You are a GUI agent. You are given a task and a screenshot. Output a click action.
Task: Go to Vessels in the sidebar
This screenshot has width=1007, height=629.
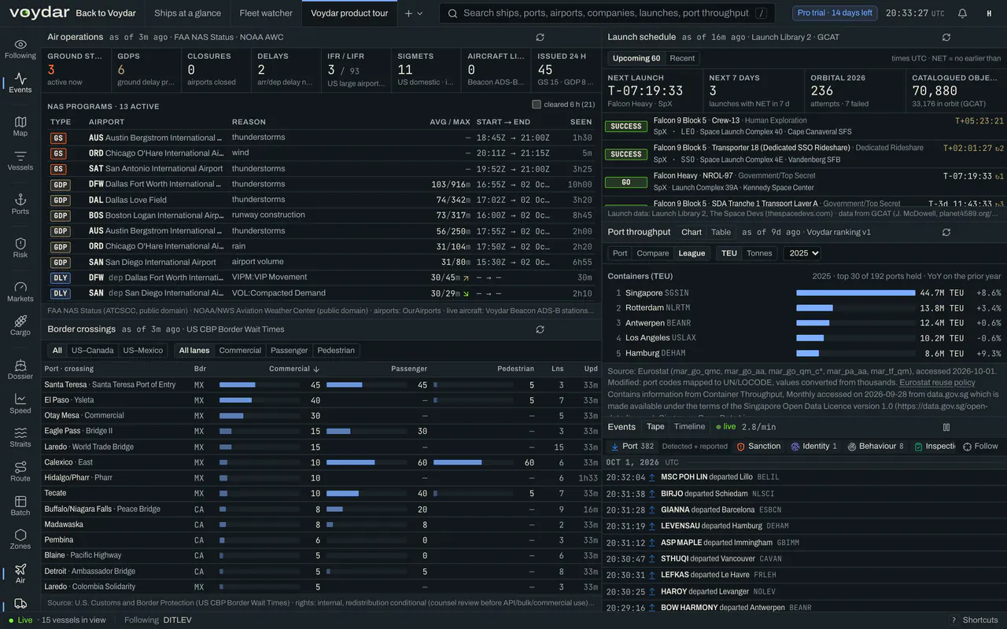coord(20,160)
